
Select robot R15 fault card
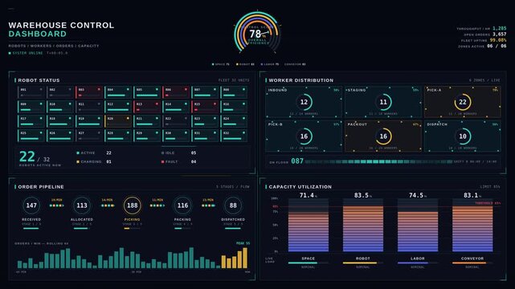pyautogui.click(x=206, y=107)
